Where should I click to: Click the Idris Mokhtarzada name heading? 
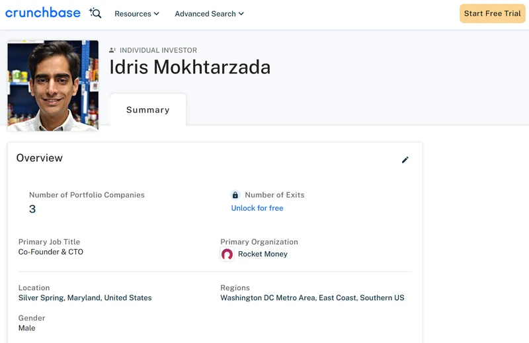190,67
